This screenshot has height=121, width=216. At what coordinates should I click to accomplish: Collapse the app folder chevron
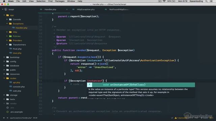coord(4,15)
